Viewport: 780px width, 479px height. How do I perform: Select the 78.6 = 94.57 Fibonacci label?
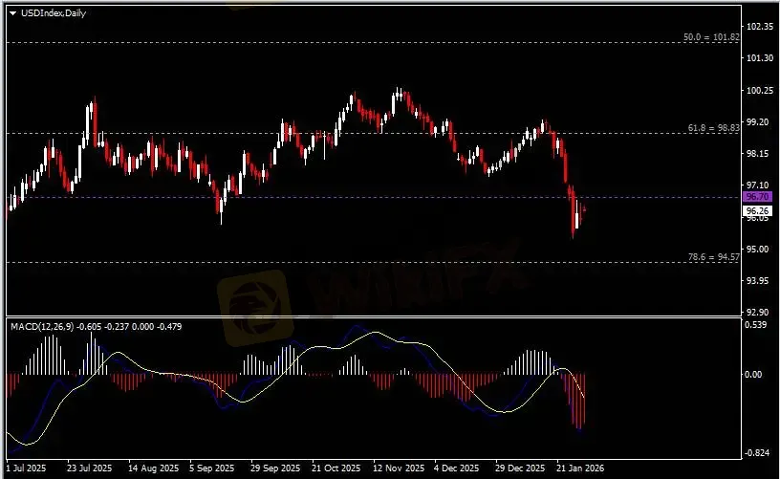point(713,257)
